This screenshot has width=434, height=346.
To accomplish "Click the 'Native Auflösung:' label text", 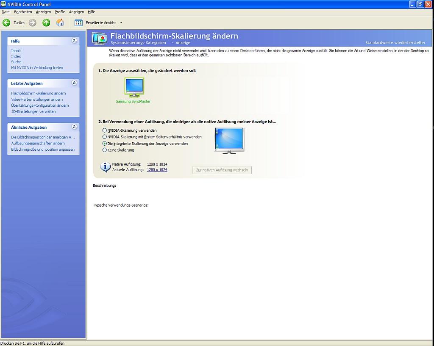I will click(127, 164).
